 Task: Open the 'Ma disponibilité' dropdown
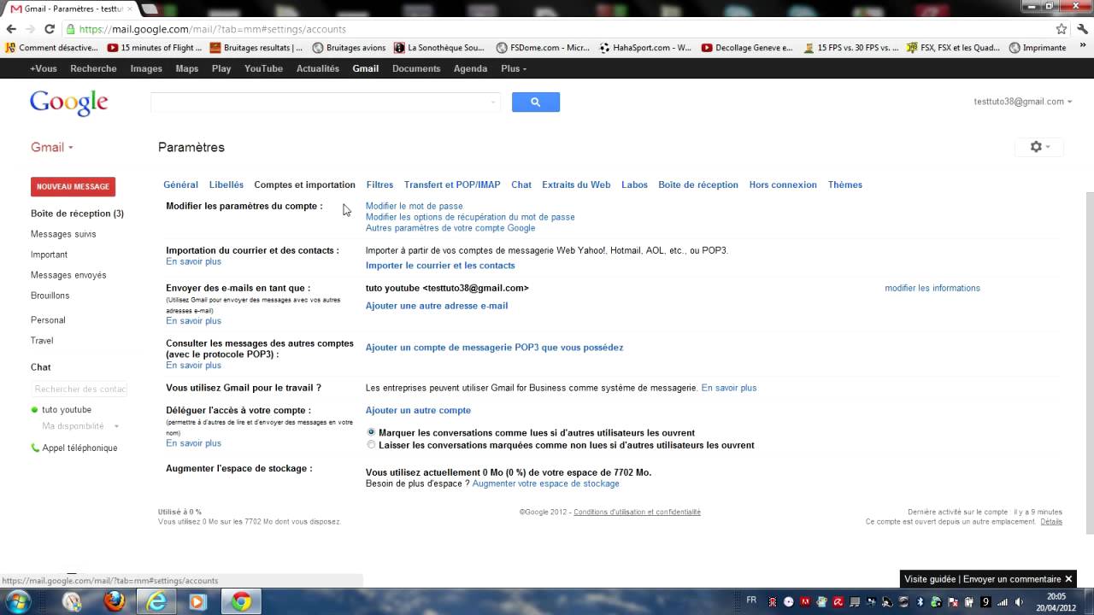[80, 426]
